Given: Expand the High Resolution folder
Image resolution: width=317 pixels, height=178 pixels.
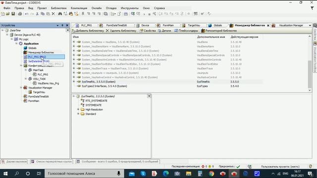Looking at the screenshot, I should 78,109.
